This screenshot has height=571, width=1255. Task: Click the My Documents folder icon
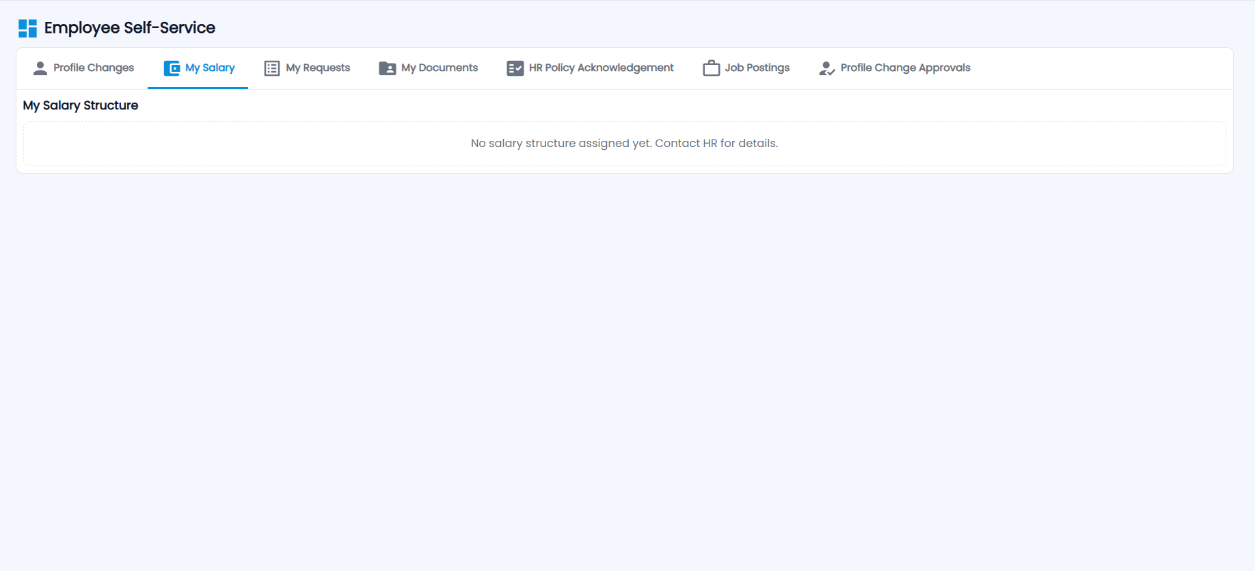click(388, 68)
